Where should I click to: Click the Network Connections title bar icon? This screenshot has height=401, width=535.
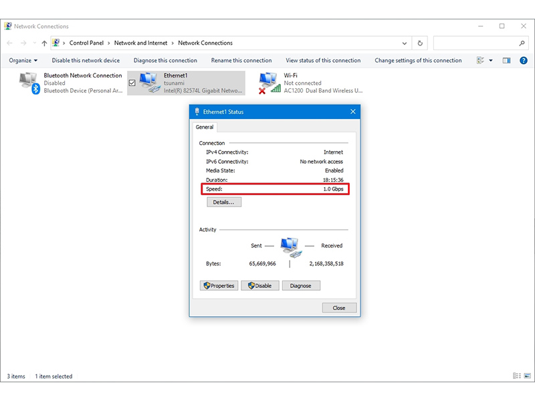(x=8, y=26)
